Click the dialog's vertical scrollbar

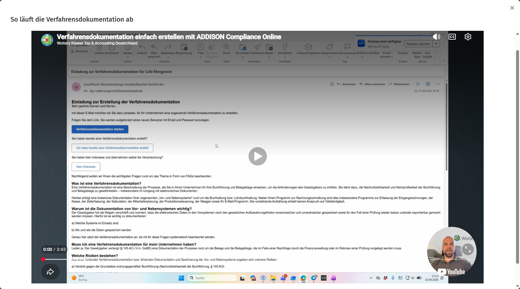tap(518, 157)
